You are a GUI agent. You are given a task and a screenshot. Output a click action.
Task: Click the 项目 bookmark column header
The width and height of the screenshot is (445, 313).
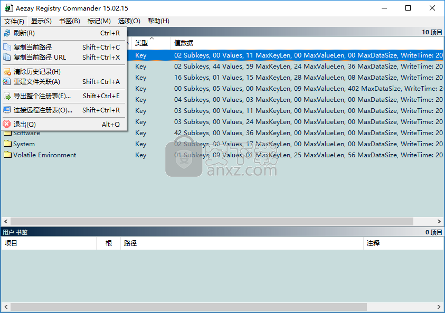click(49, 243)
